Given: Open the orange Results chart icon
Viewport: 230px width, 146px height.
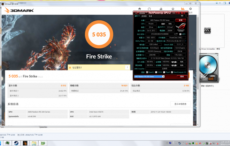Looking at the screenshot, I should [183, 9].
